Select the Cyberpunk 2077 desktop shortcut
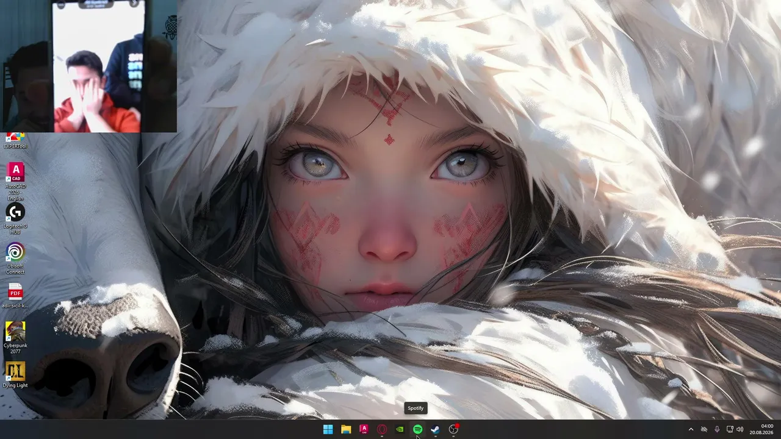The image size is (781, 439). pos(15,338)
